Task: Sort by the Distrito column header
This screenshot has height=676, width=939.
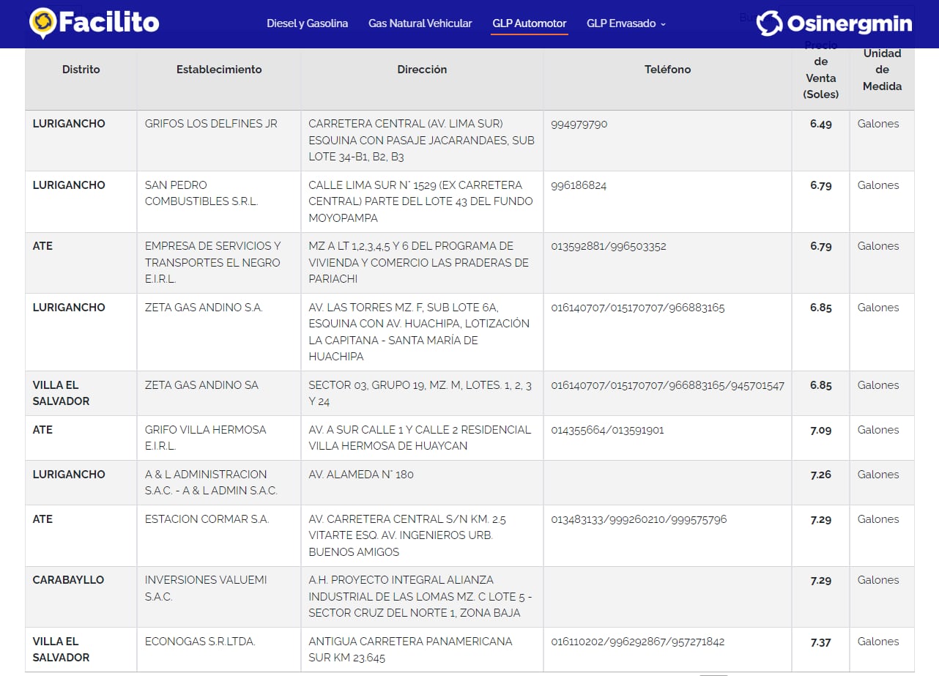Action: [x=81, y=70]
